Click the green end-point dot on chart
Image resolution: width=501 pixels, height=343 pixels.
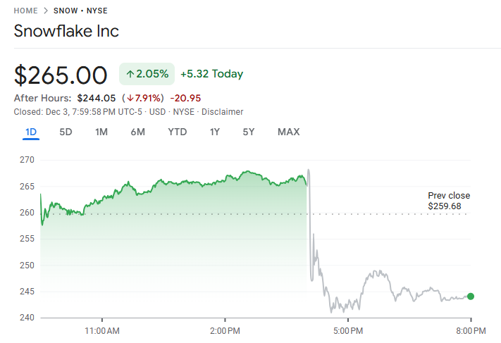point(471,297)
